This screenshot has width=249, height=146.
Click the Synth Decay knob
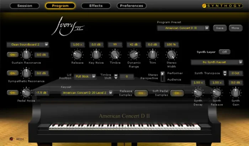click(198, 93)
